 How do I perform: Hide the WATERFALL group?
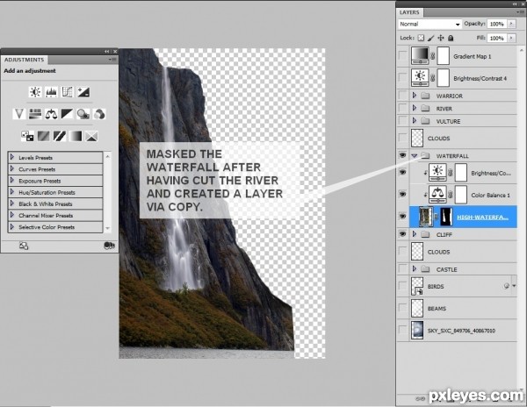click(402, 155)
